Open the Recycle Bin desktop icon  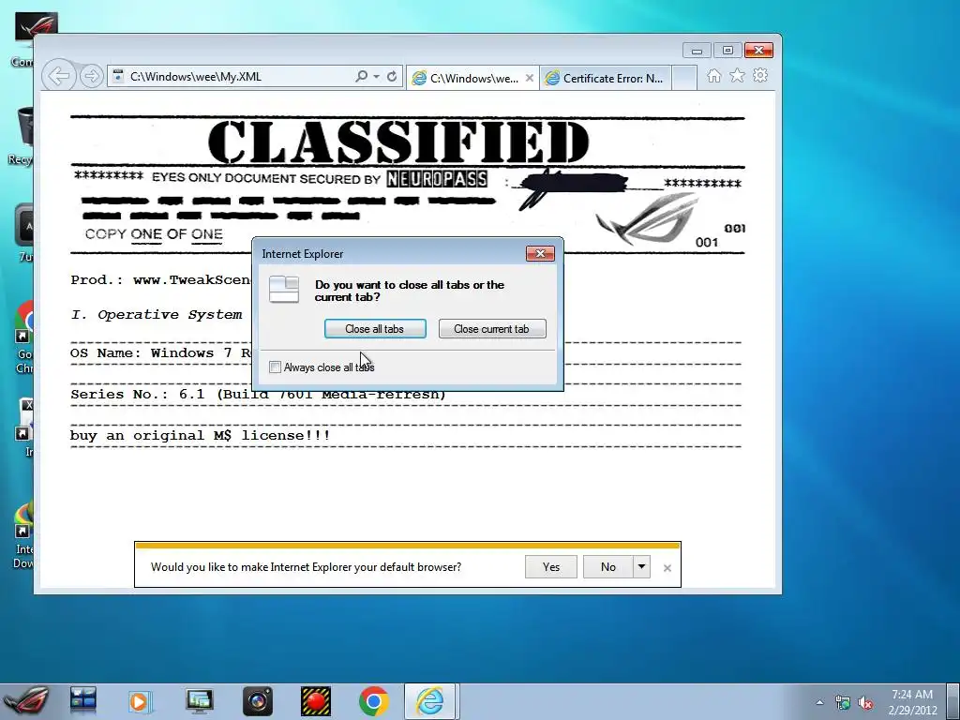click(x=22, y=136)
